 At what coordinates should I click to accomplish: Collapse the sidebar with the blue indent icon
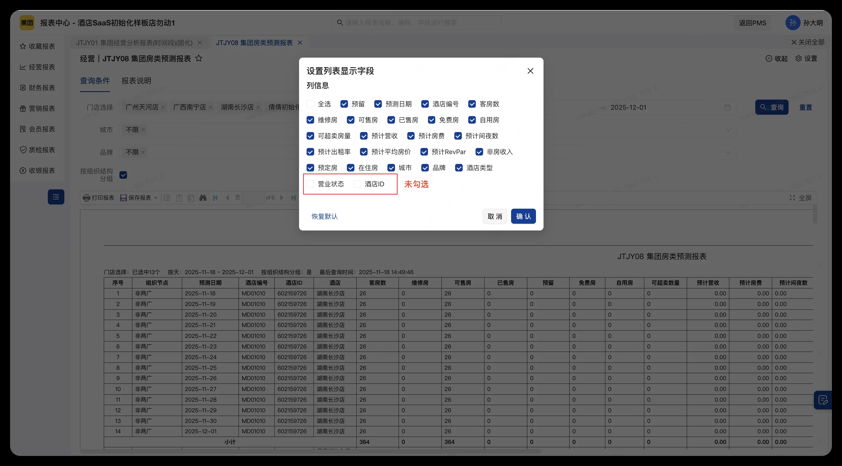pos(56,197)
